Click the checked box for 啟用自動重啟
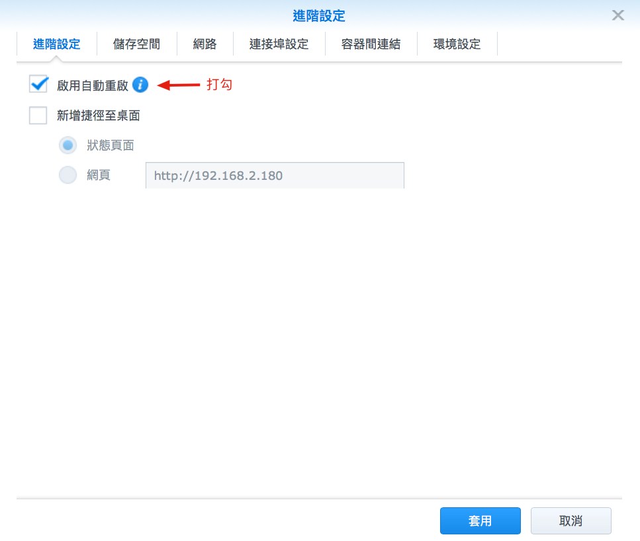This screenshot has height=541, width=640. pos(39,85)
